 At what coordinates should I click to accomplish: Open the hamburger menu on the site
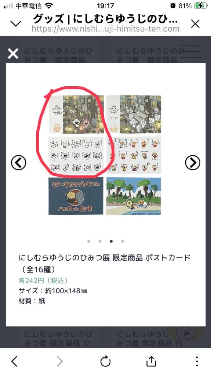190,51
